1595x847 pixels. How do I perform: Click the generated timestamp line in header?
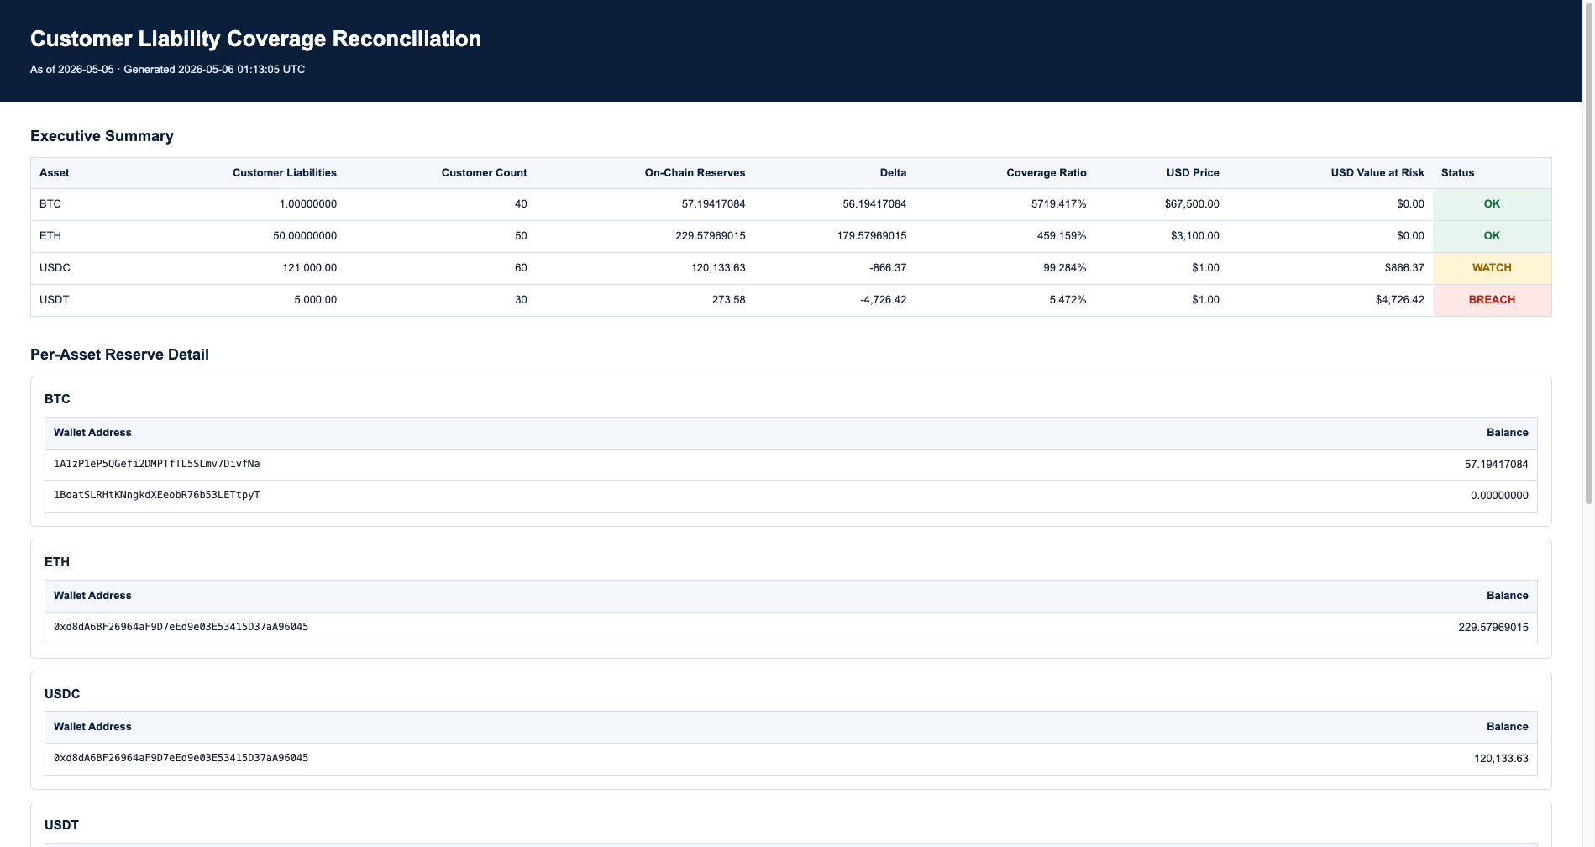[x=168, y=70]
